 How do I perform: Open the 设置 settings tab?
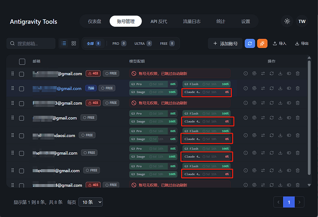[246, 21]
